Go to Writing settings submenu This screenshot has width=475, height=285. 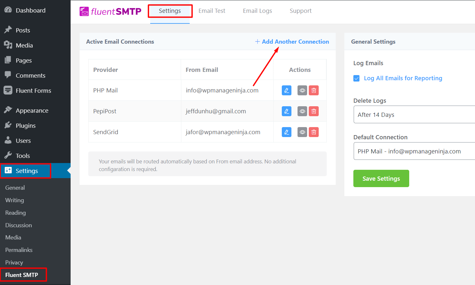pos(14,200)
